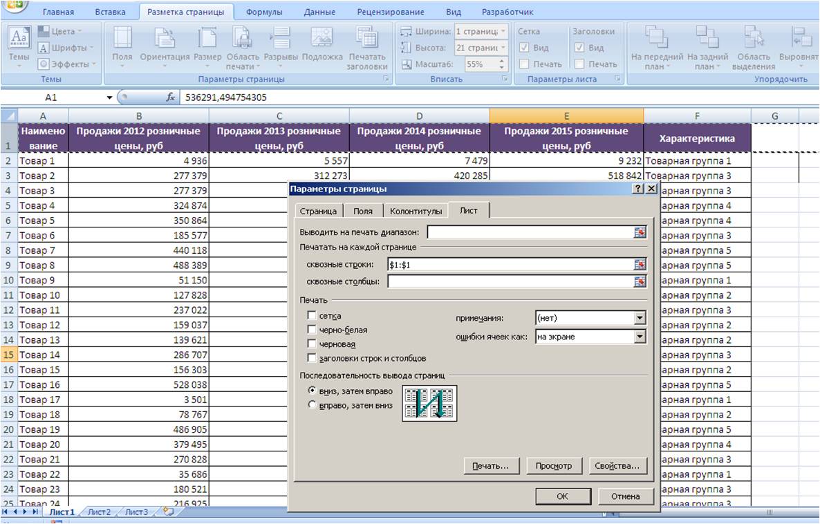This screenshot has height=524, width=820.
Task: Switch to the Колонтитулы tab
Action: coord(416,212)
